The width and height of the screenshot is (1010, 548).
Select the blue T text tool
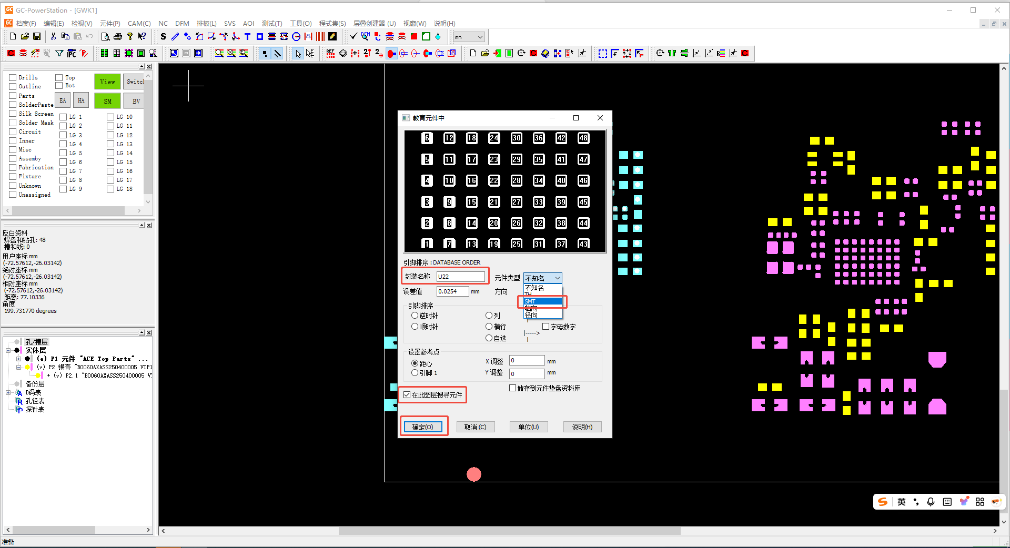[247, 36]
